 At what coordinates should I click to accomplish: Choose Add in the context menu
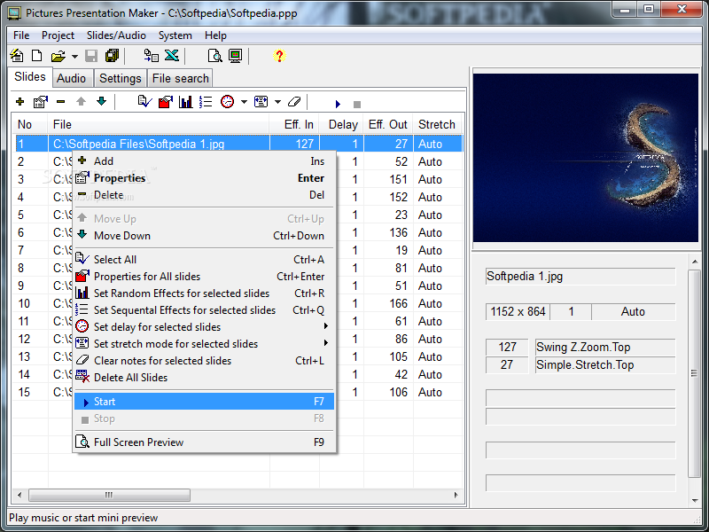click(x=204, y=161)
